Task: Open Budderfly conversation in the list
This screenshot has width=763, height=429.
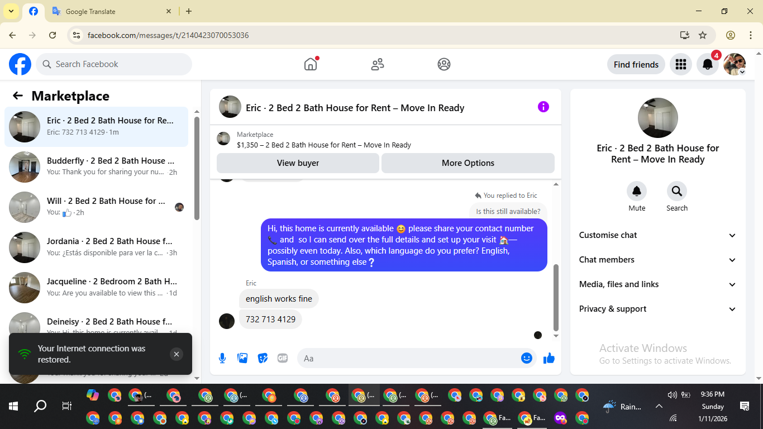Action: click(x=96, y=167)
